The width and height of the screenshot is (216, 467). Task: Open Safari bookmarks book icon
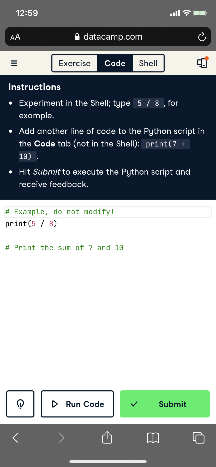[153, 438]
